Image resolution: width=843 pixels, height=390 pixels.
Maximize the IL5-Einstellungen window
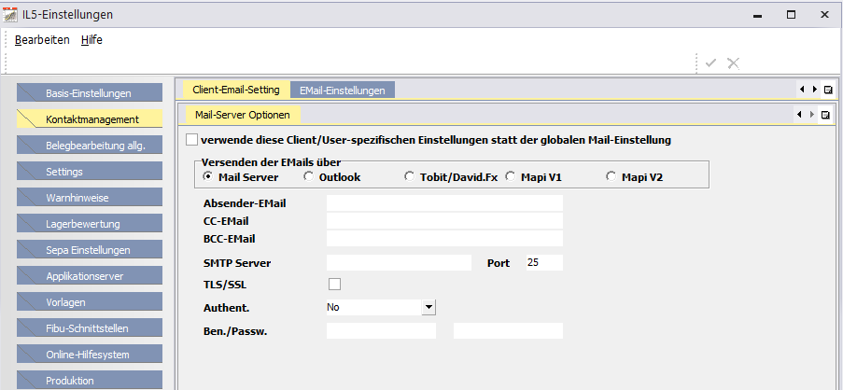(x=791, y=15)
